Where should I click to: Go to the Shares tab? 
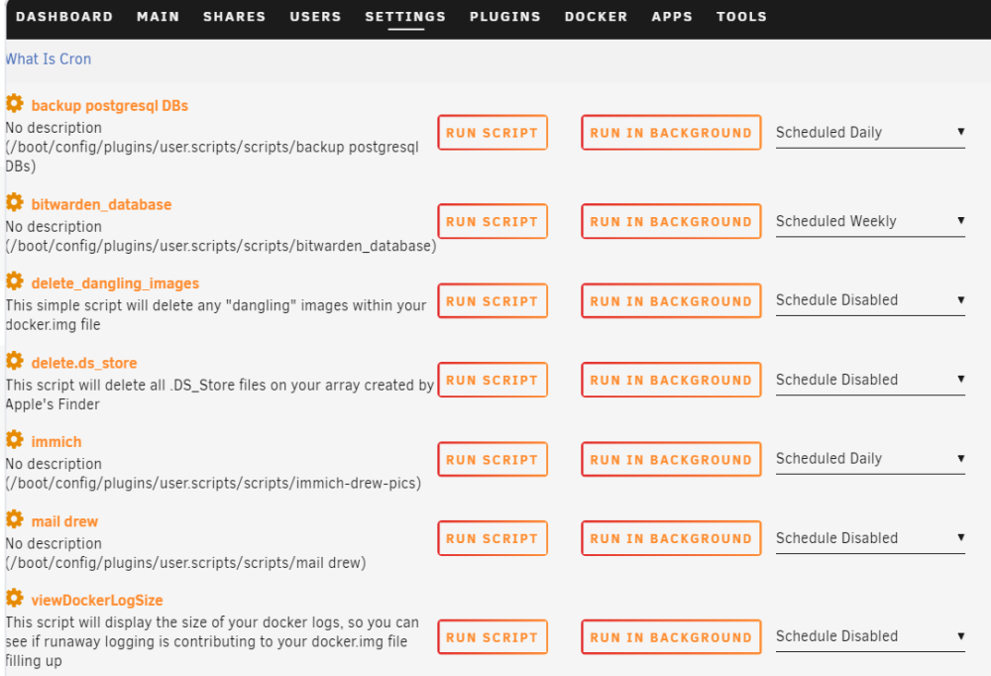(235, 17)
